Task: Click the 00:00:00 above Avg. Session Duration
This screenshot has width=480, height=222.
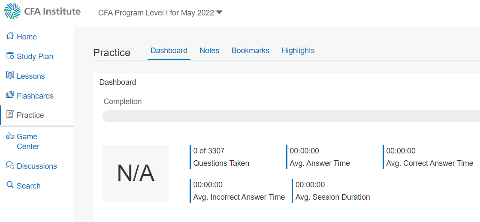Action: click(310, 185)
